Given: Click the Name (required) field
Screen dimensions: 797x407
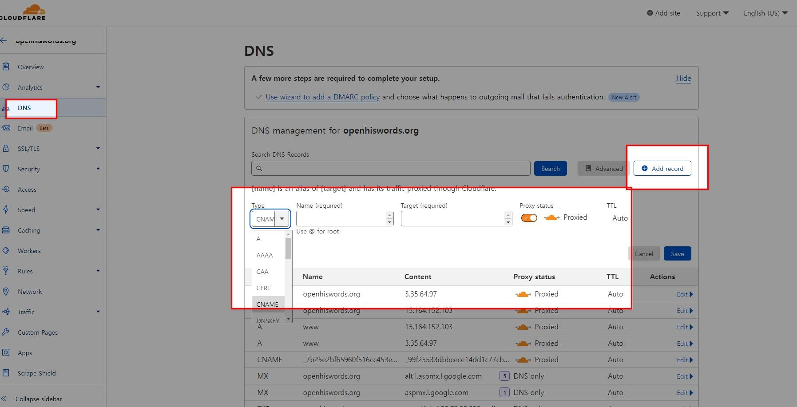Looking at the screenshot, I should coord(345,218).
